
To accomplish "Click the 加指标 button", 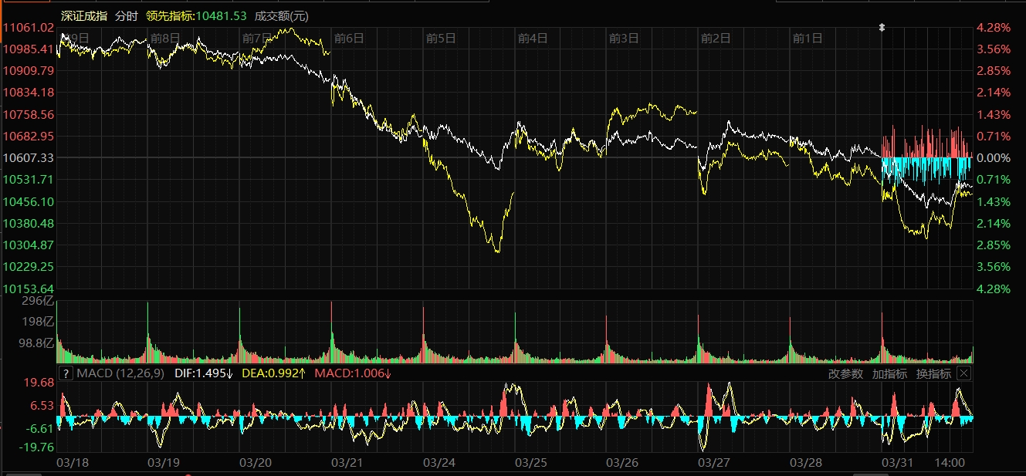I will tap(889, 374).
